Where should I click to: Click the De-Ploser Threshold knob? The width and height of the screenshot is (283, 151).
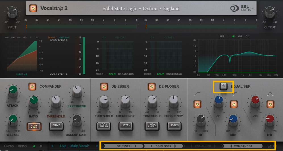(x=152, y=101)
